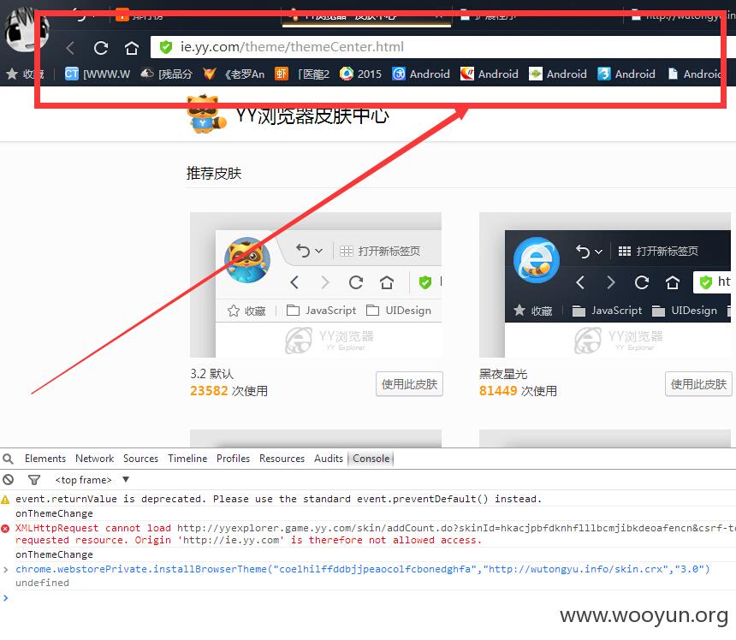Open the Android bookmark with red swoosh icon
Image resolution: width=736 pixels, height=640 pixels.
point(490,74)
